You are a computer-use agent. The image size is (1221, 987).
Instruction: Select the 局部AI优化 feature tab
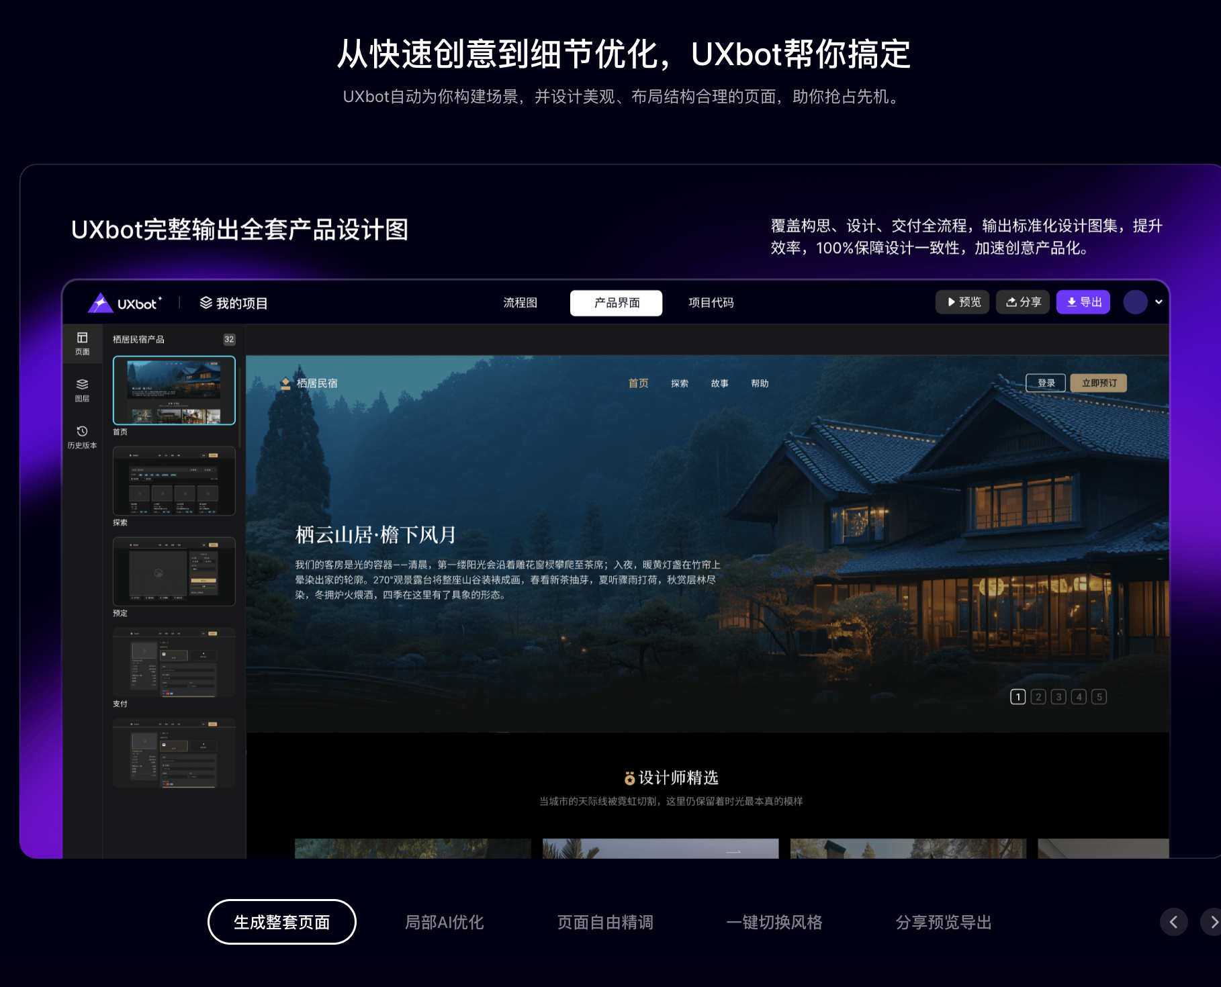444,922
